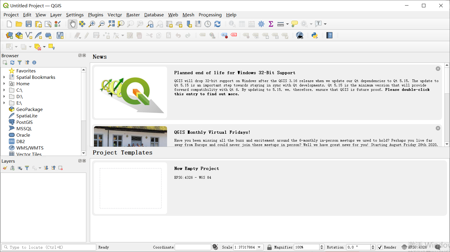450x252 pixels.
Task: Open the measure tool dropdown arrow
Action: (287, 24)
